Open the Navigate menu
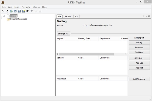Screen dimensions: 152x101 coord(26,7)
